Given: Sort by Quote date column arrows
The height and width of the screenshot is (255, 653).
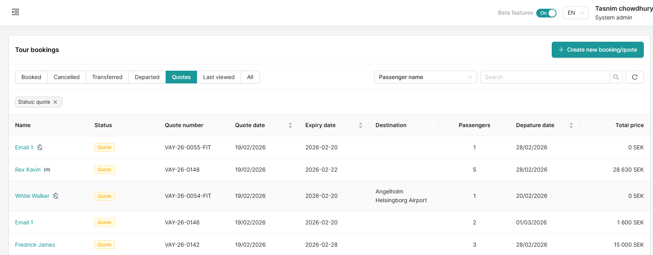Looking at the screenshot, I should (290, 125).
